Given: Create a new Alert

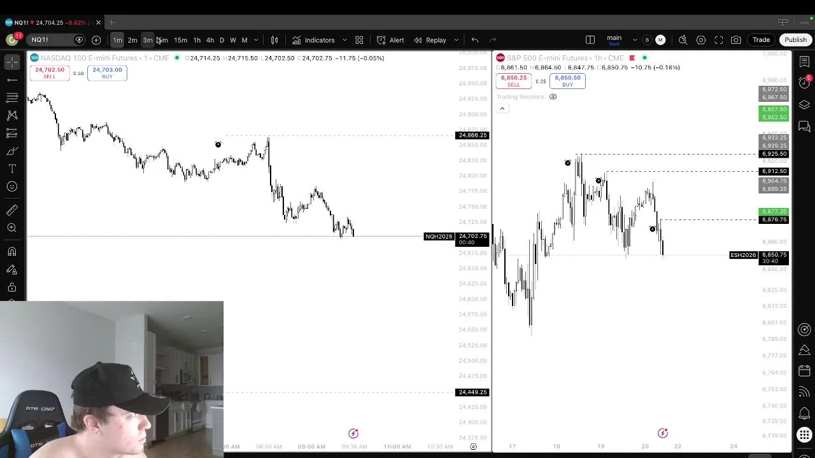Looking at the screenshot, I should (390, 40).
